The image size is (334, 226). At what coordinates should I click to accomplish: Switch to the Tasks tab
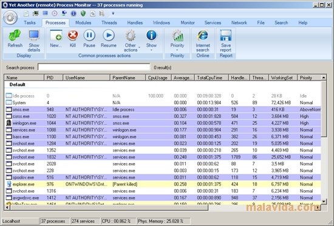[30, 23]
